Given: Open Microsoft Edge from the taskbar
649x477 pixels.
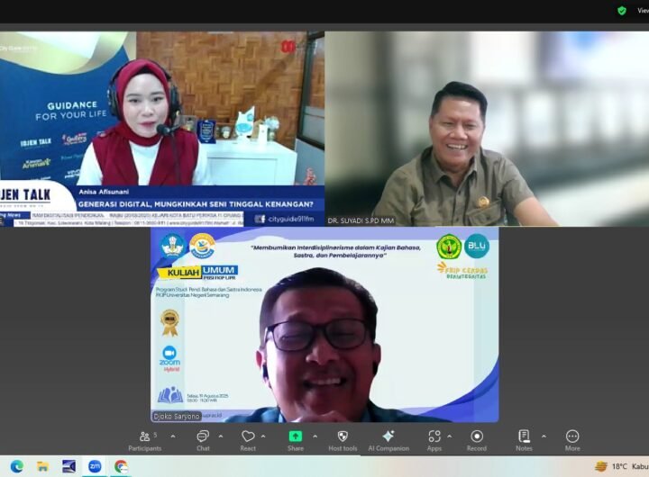Looking at the screenshot, I should tap(17, 467).
